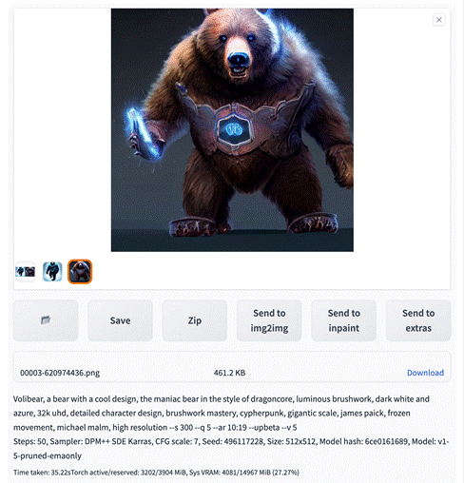The height and width of the screenshot is (483, 464).
Task: Select the highlighted brown bear thumbnail
Action: click(80, 272)
